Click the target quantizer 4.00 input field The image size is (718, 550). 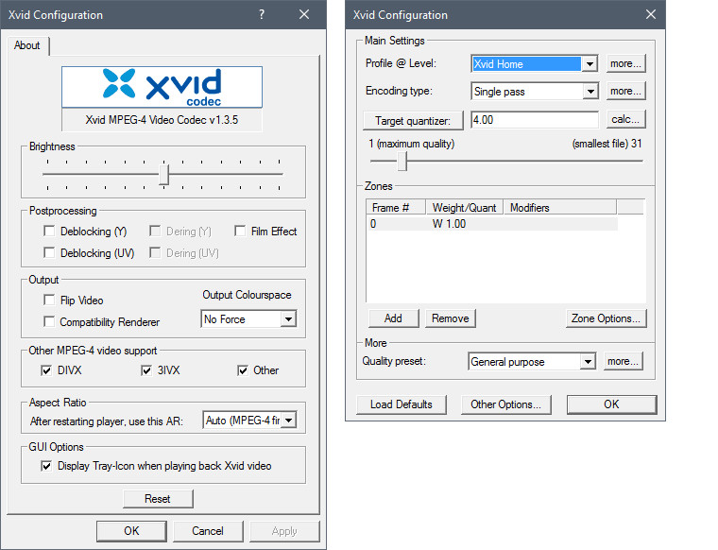click(x=535, y=120)
